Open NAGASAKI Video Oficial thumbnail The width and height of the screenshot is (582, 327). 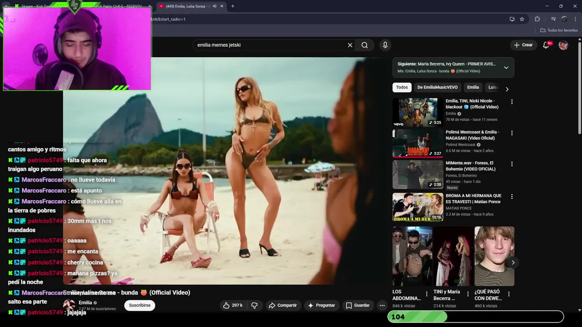click(418, 143)
